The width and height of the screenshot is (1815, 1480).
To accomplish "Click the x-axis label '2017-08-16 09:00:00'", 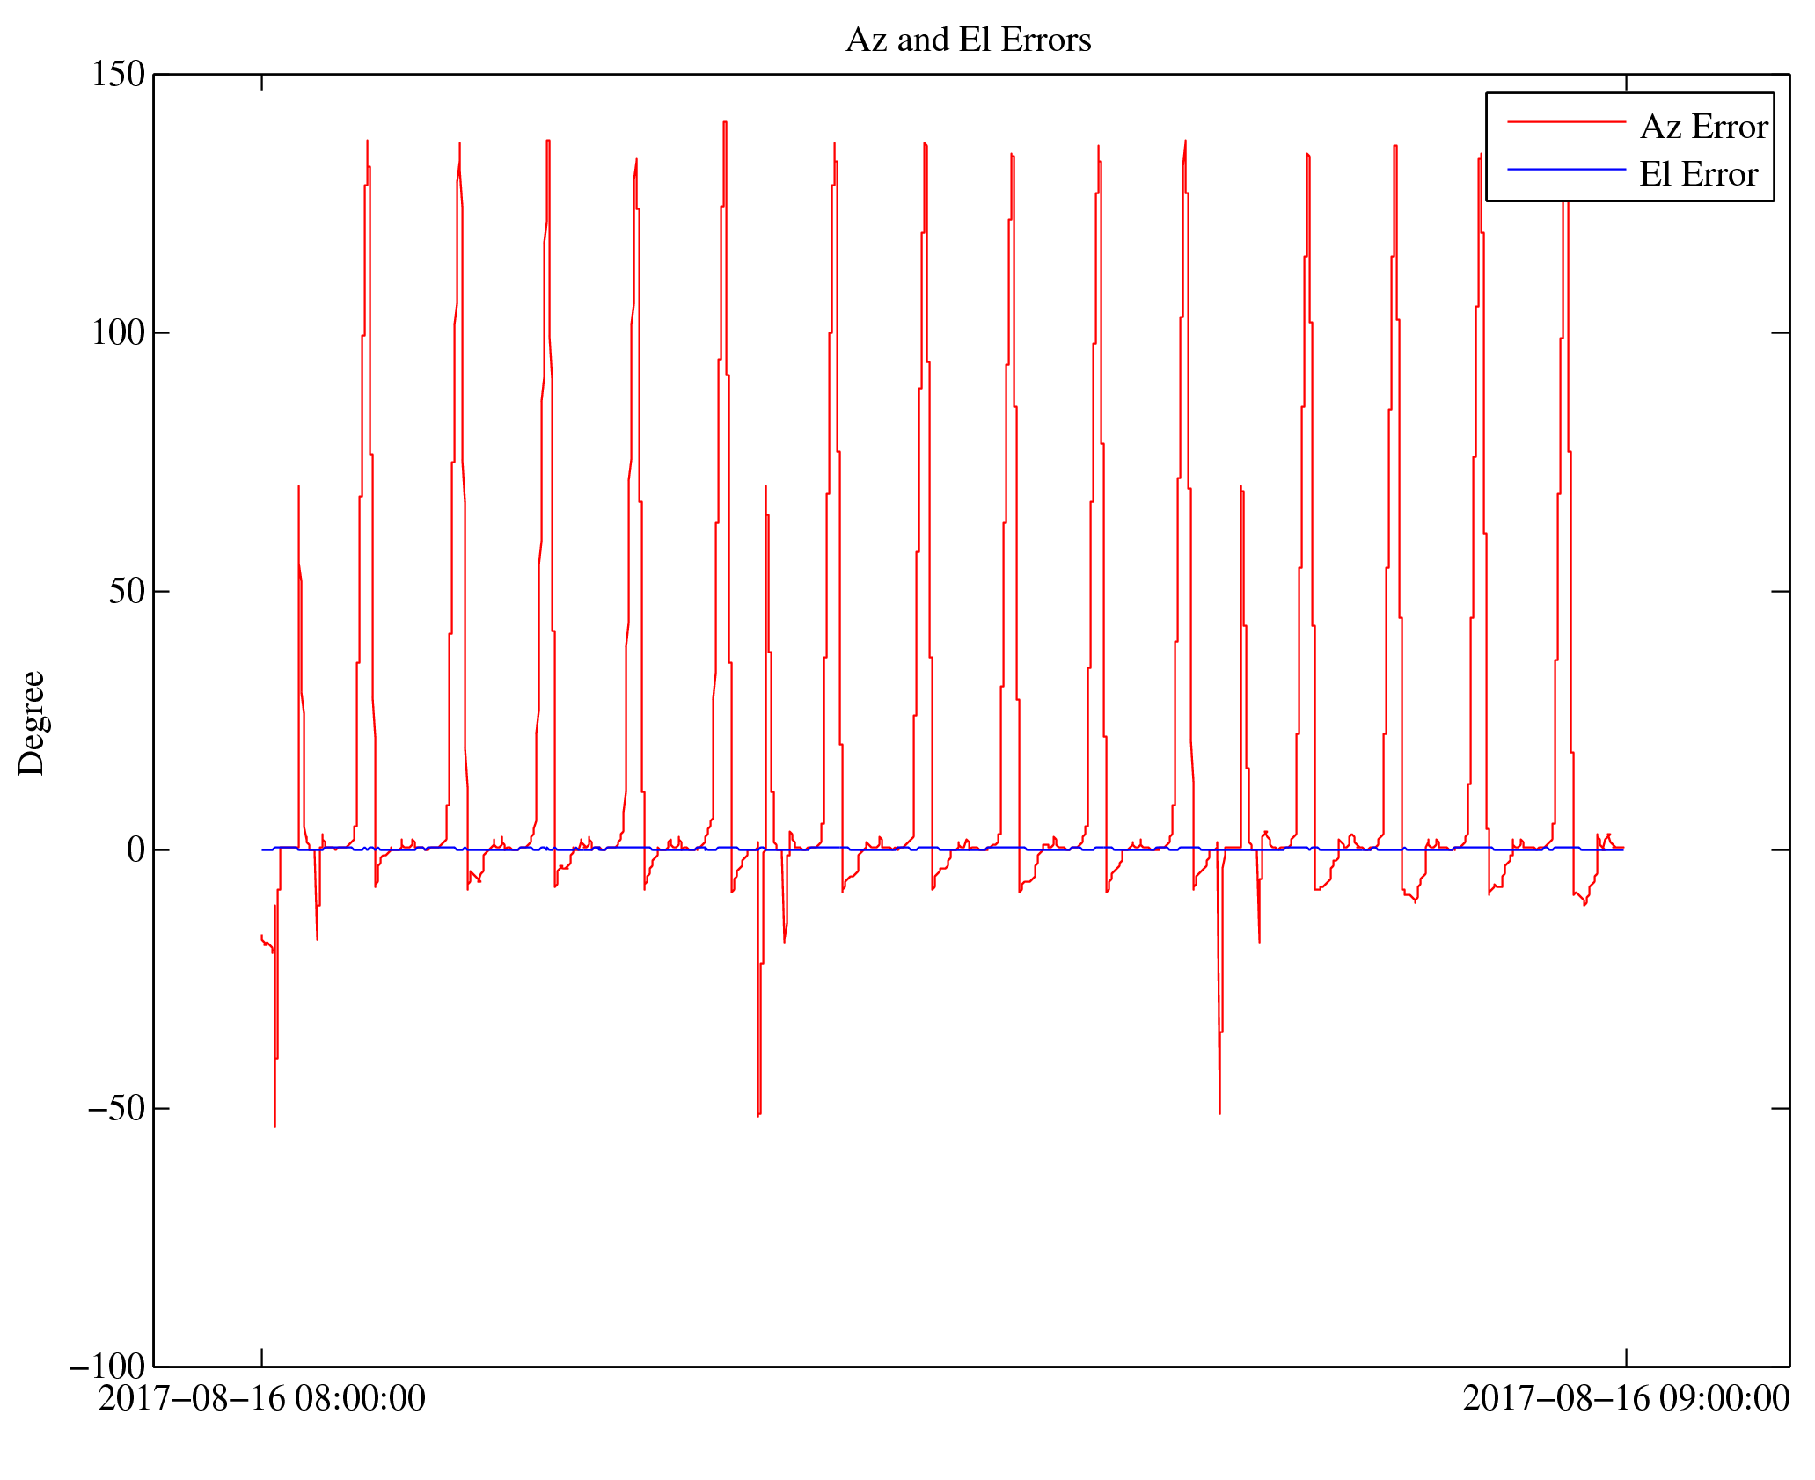I will [x=1626, y=1399].
